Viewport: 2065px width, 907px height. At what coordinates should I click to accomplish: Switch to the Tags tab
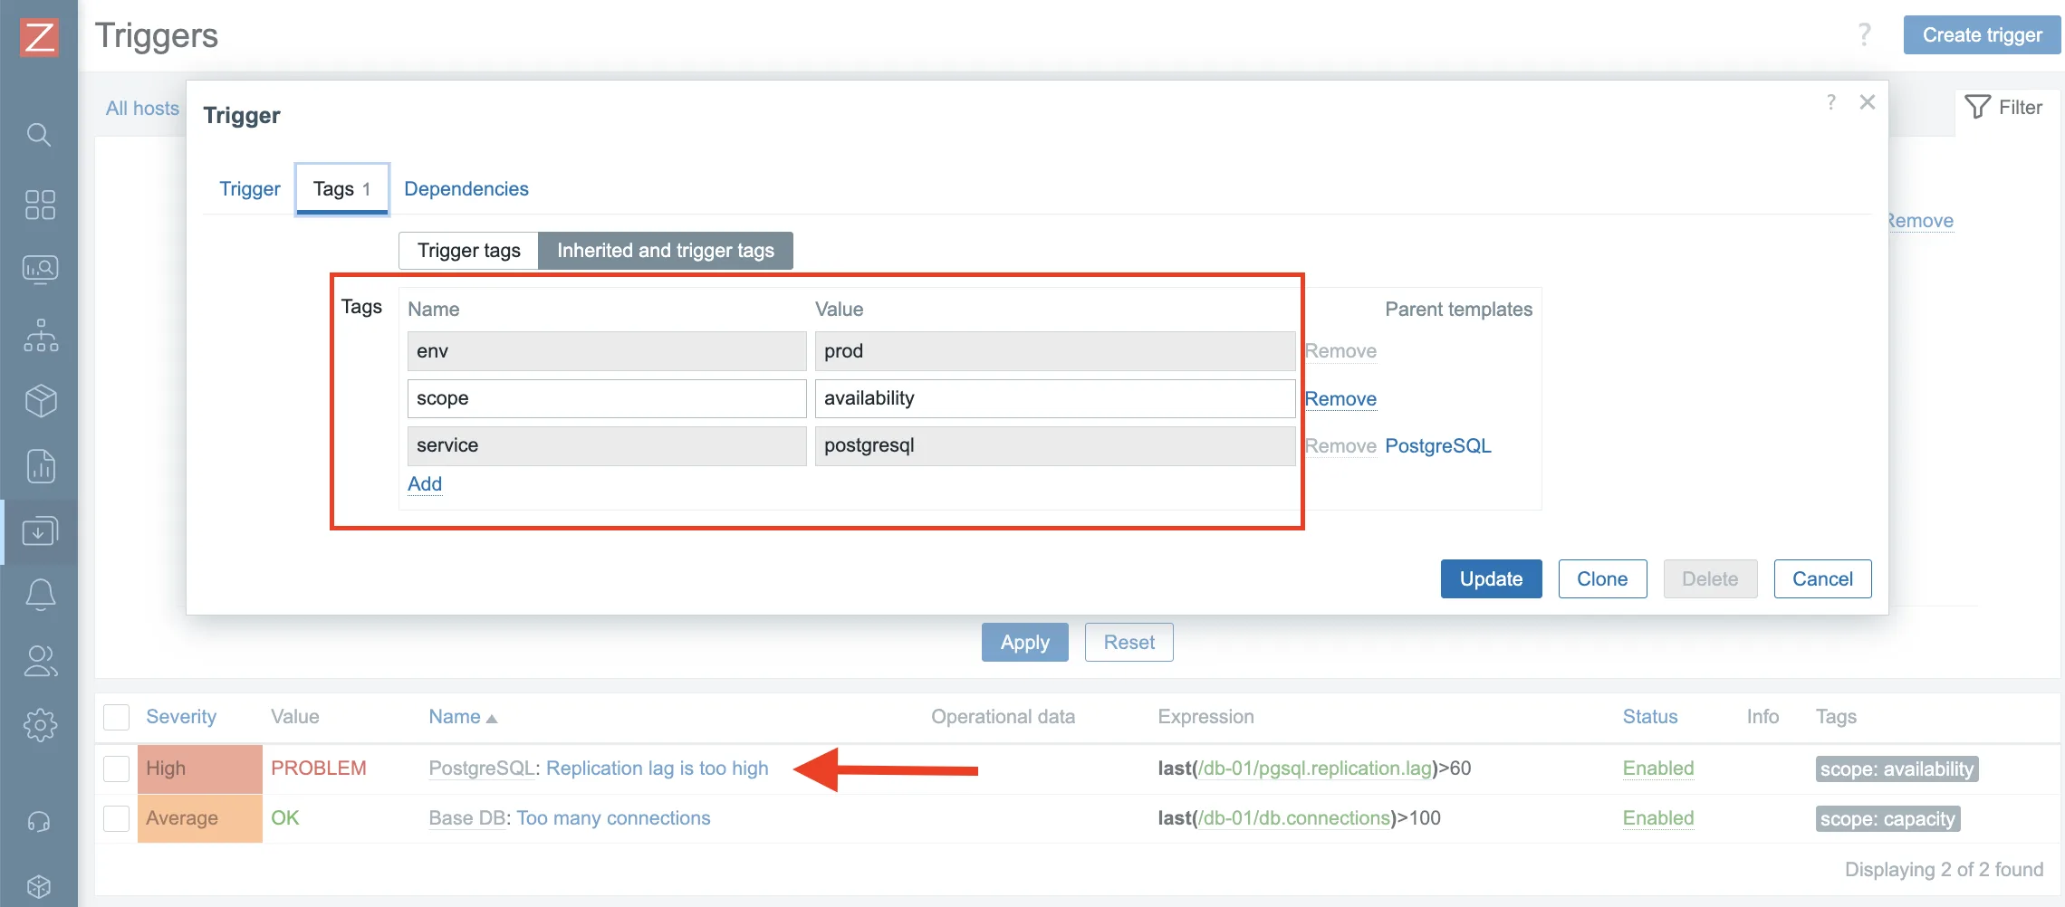[x=342, y=189]
